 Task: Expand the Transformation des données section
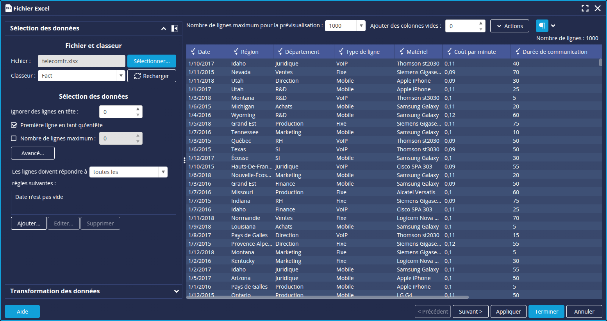tap(176, 291)
